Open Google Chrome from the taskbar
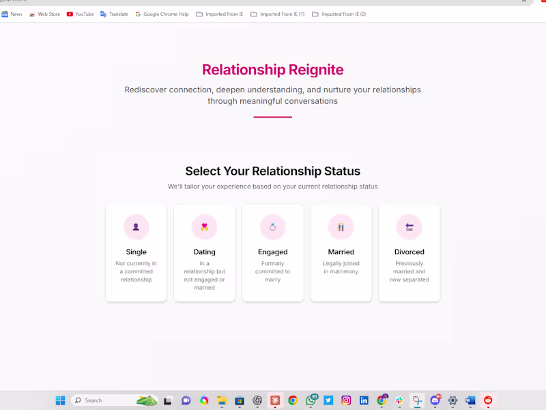Image resolution: width=546 pixels, height=410 pixels. (x=293, y=400)
